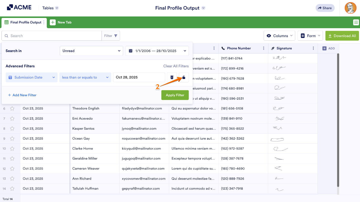Click phone number (117) 841-5744
The image size is (360, 202).
point(232,58)
